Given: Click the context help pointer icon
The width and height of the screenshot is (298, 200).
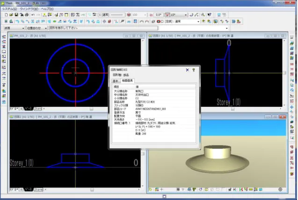Looking at the screenshot, I should coord(209,15).
